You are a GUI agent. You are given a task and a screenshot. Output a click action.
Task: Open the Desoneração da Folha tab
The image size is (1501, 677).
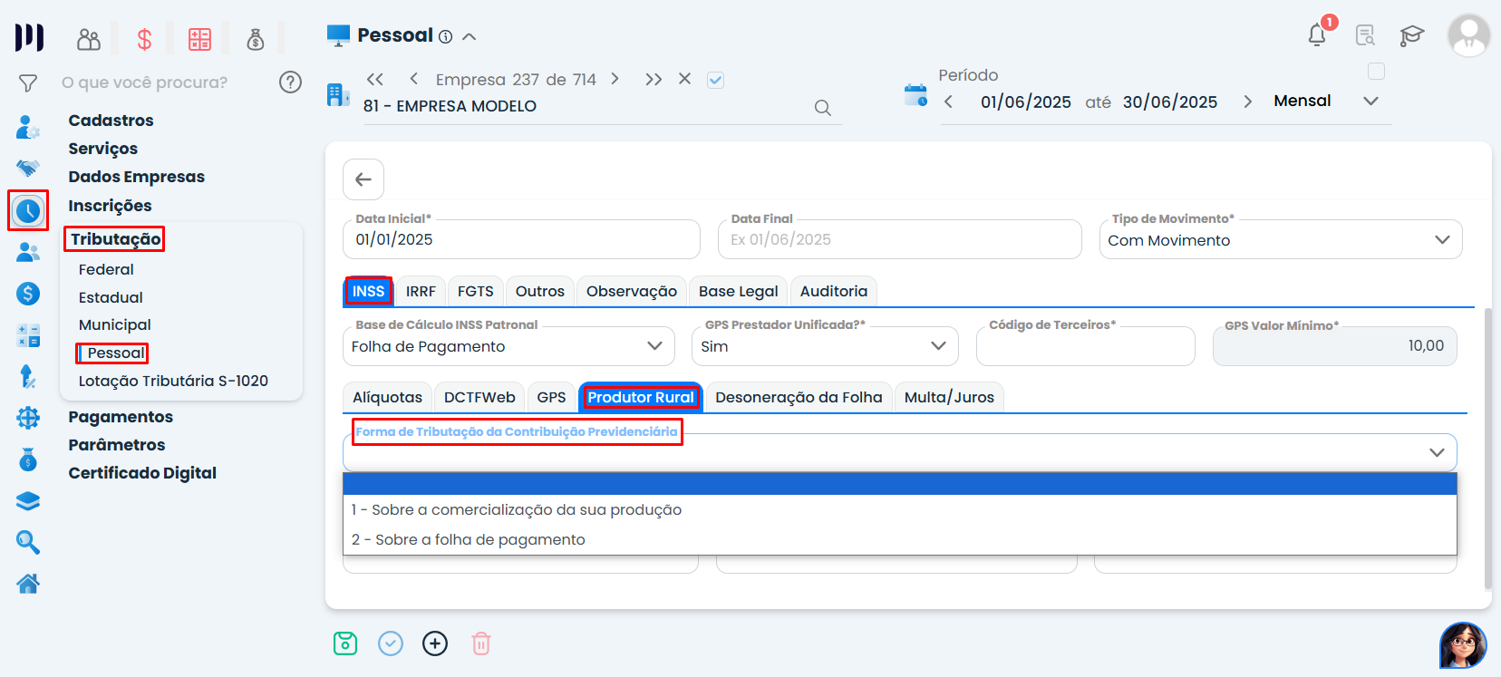pyautogui.click(x=798, y=398)
